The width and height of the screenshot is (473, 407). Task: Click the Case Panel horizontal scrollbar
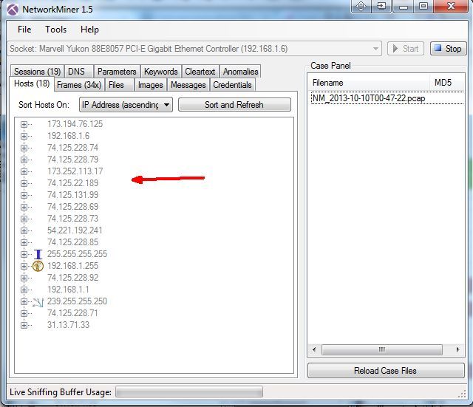(381, 349)
